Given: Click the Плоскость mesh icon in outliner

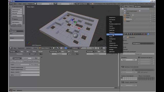Looking at the screenshot, I should click(x=125, y=19).
